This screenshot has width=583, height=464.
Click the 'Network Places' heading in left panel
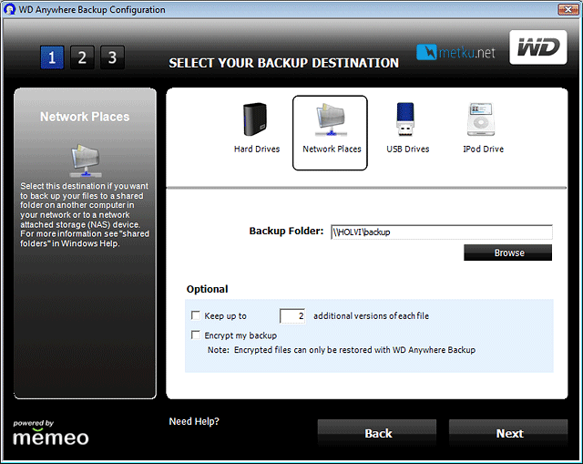[85, 117]
